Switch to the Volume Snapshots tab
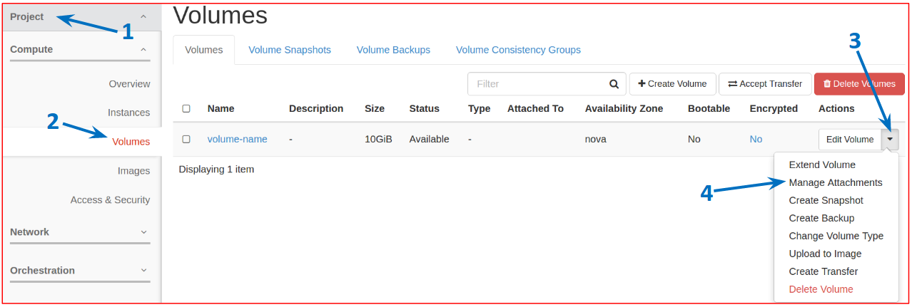 point(290,50)
